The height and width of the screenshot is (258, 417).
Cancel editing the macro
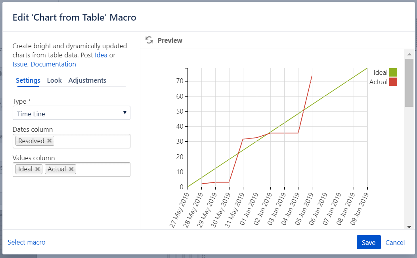tap(395, 243)
